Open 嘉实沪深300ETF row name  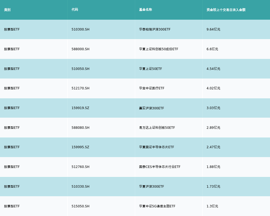point(151,108)
